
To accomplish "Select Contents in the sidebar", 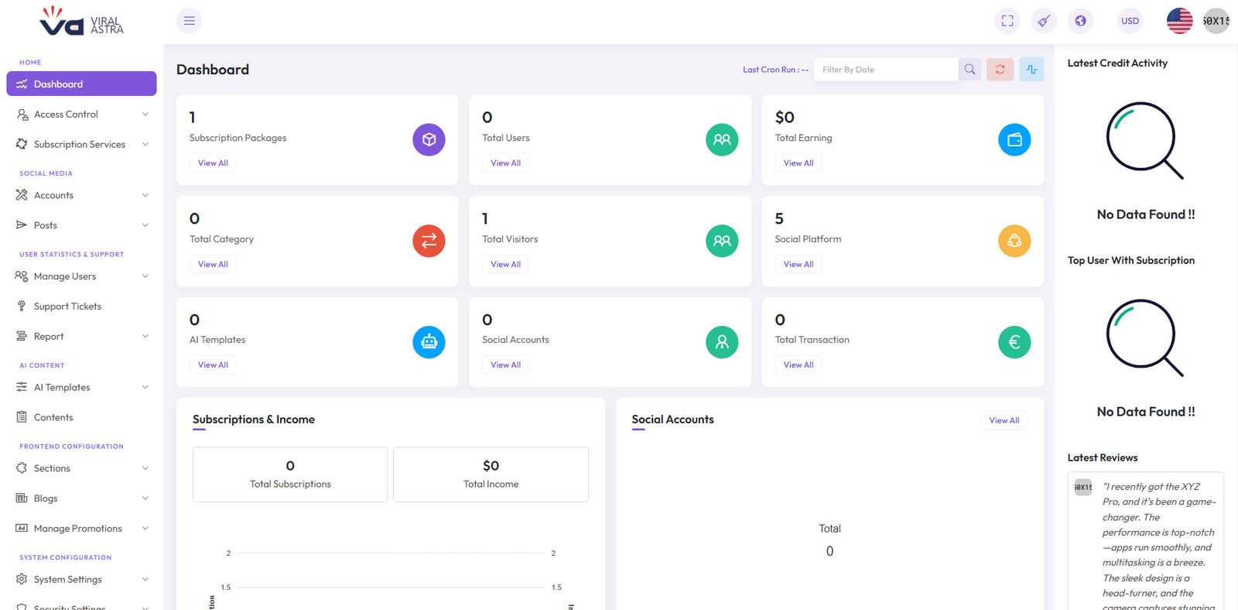I will [53, 417].
